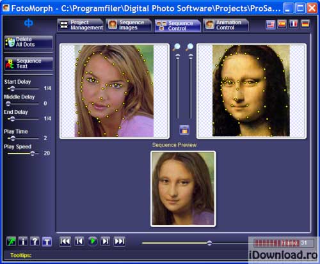The width and height of the screenshot is (320, 264).
Task: Select the Mona Lisa target image
Action: pos(252,91)
